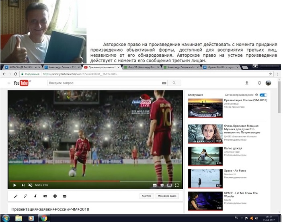Image resolution: width=283 pixels, height=223 pixels.
Task: Open the 2018worldcup channel name
Action: (231, 104)
